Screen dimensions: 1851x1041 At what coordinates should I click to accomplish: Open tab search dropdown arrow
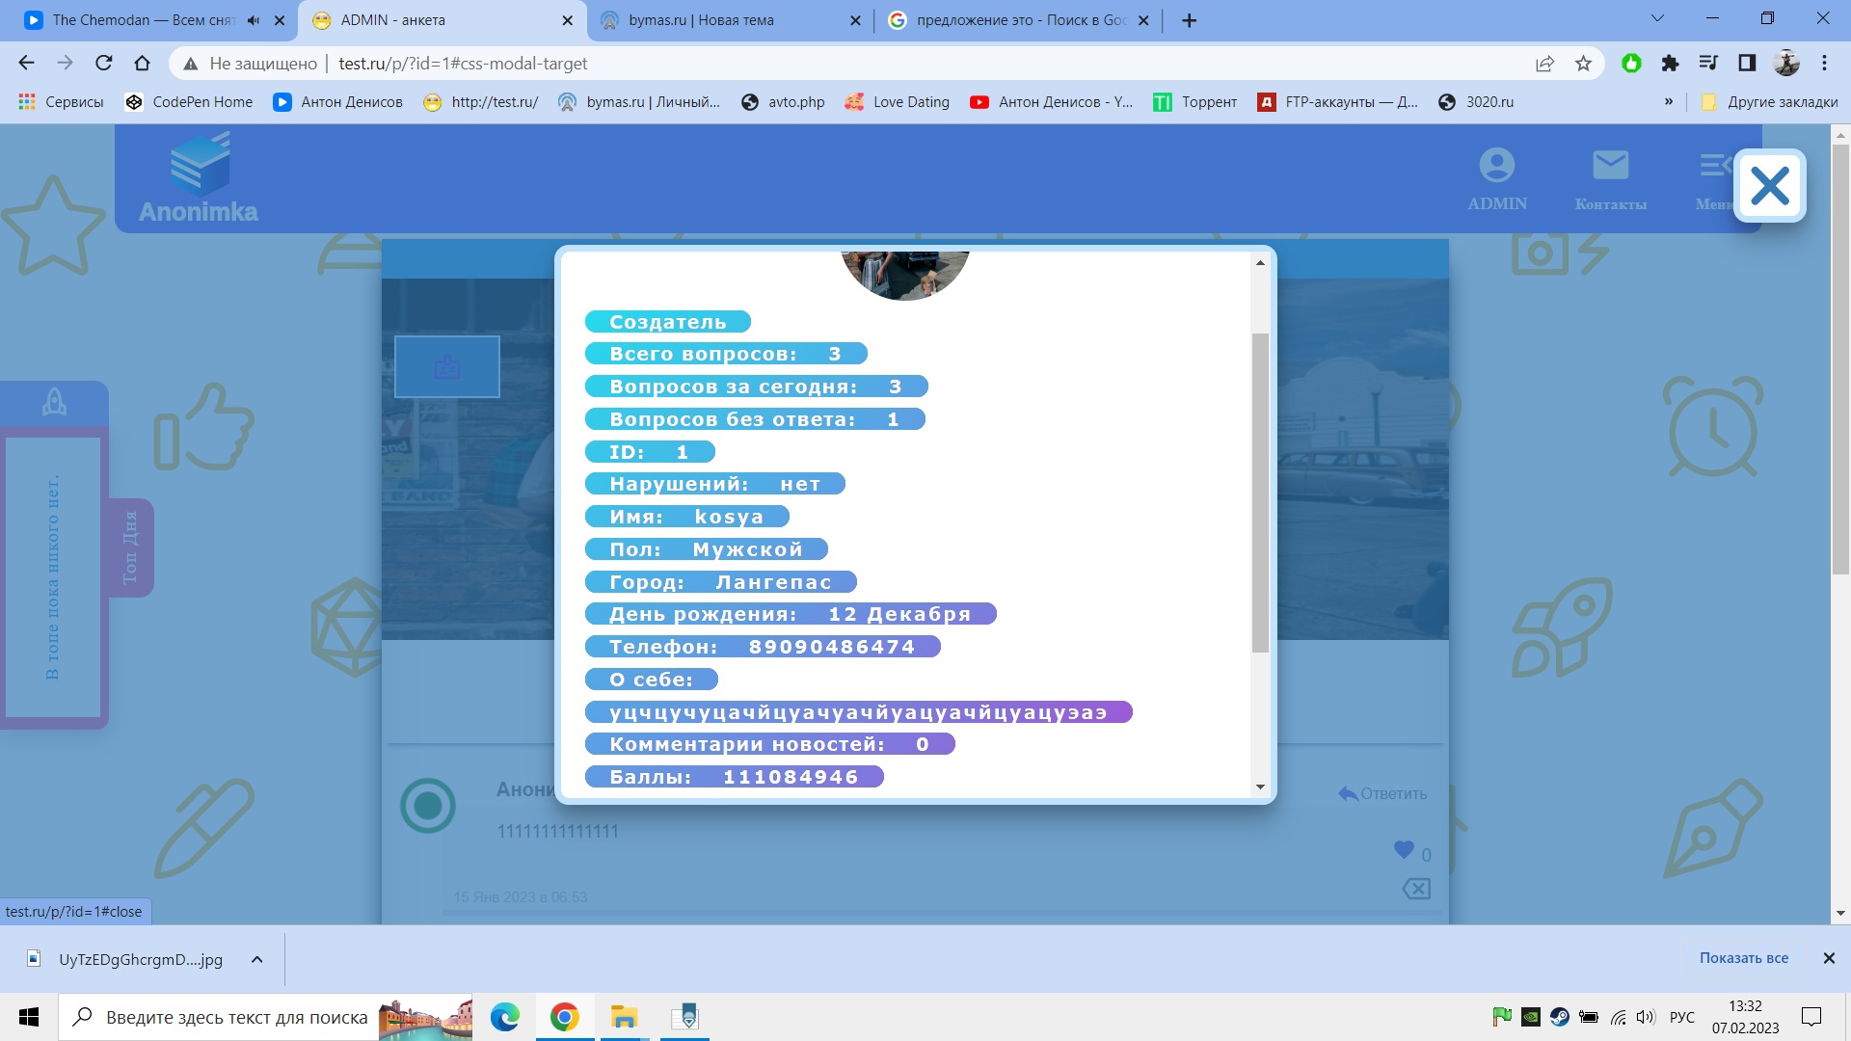(x=1657, y=18)
